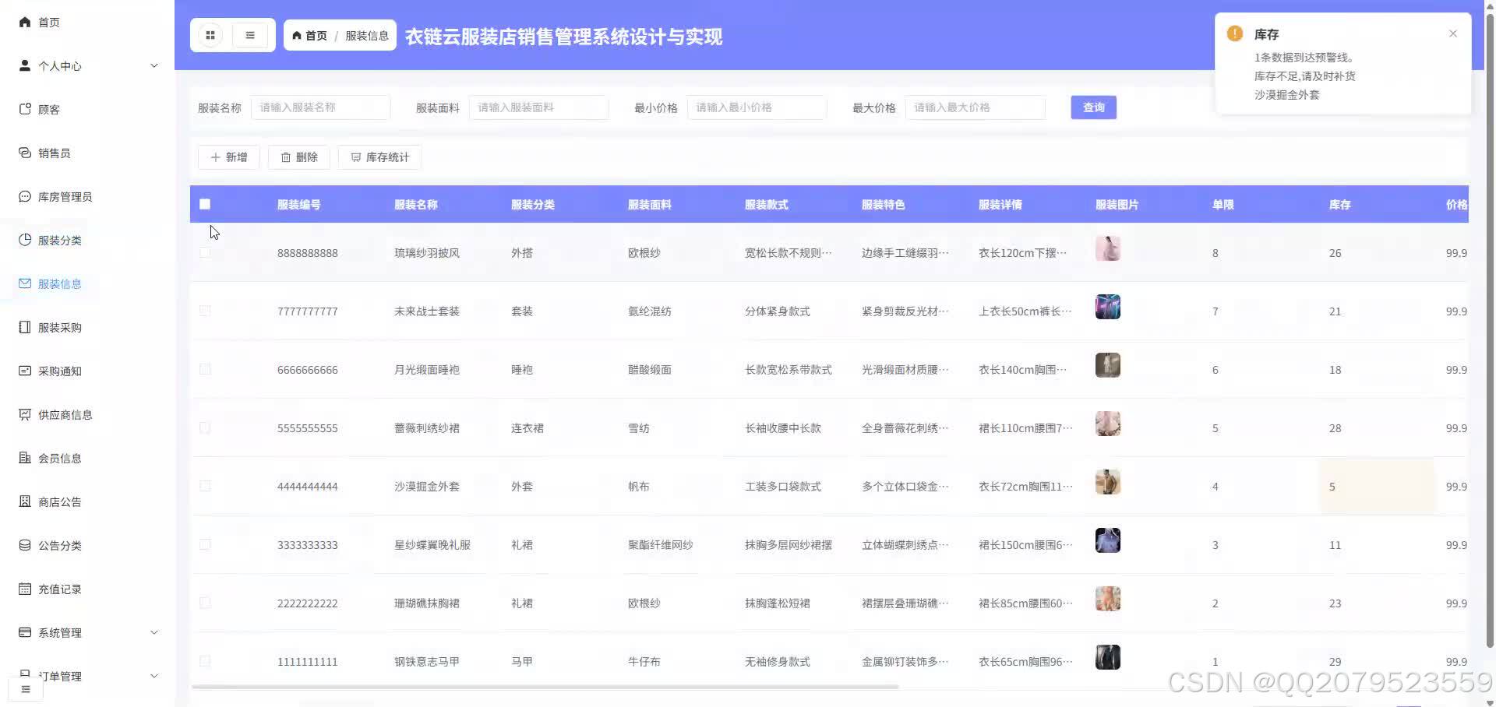Click the sidebar collapse hamburger icon at bottom

click(x=26, y=689)
